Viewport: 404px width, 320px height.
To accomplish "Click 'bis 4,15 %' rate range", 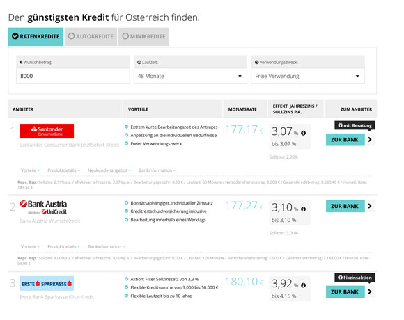I will [283, 296].
